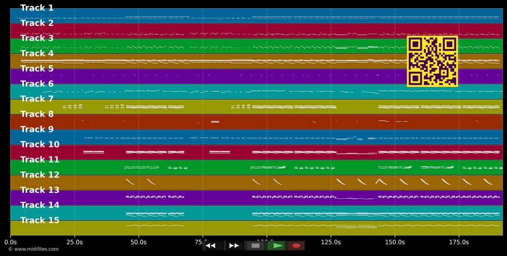Select the Track 2 label
The width and height of the screenshot is (507, 256).
tap(37, 23)
